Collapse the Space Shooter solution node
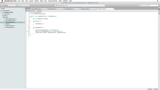The width and height of the screenshot is (160, 90). (0, 10)
